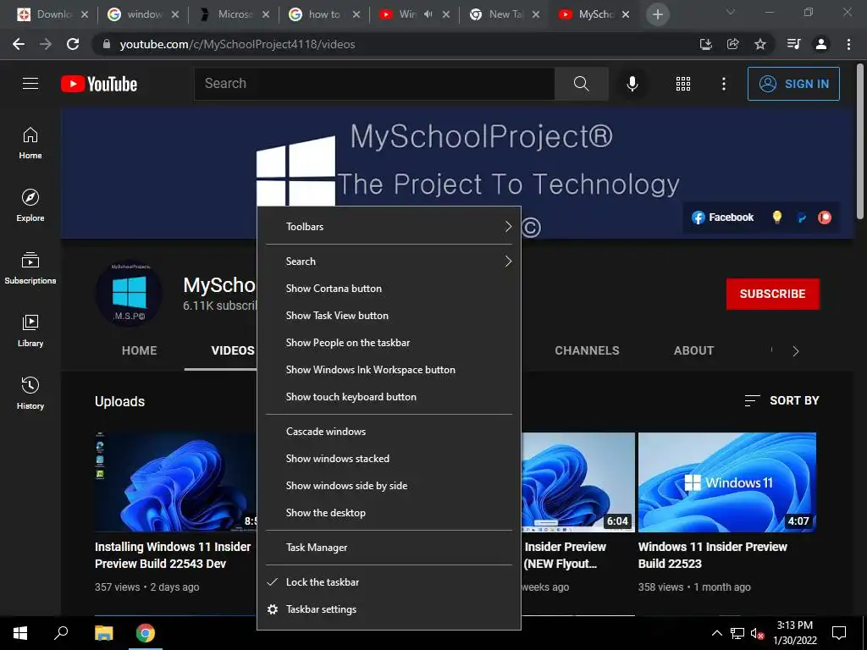Open Chrome tab search dropdown arrow
867x650 pixels.
click(x=731, y=12)
